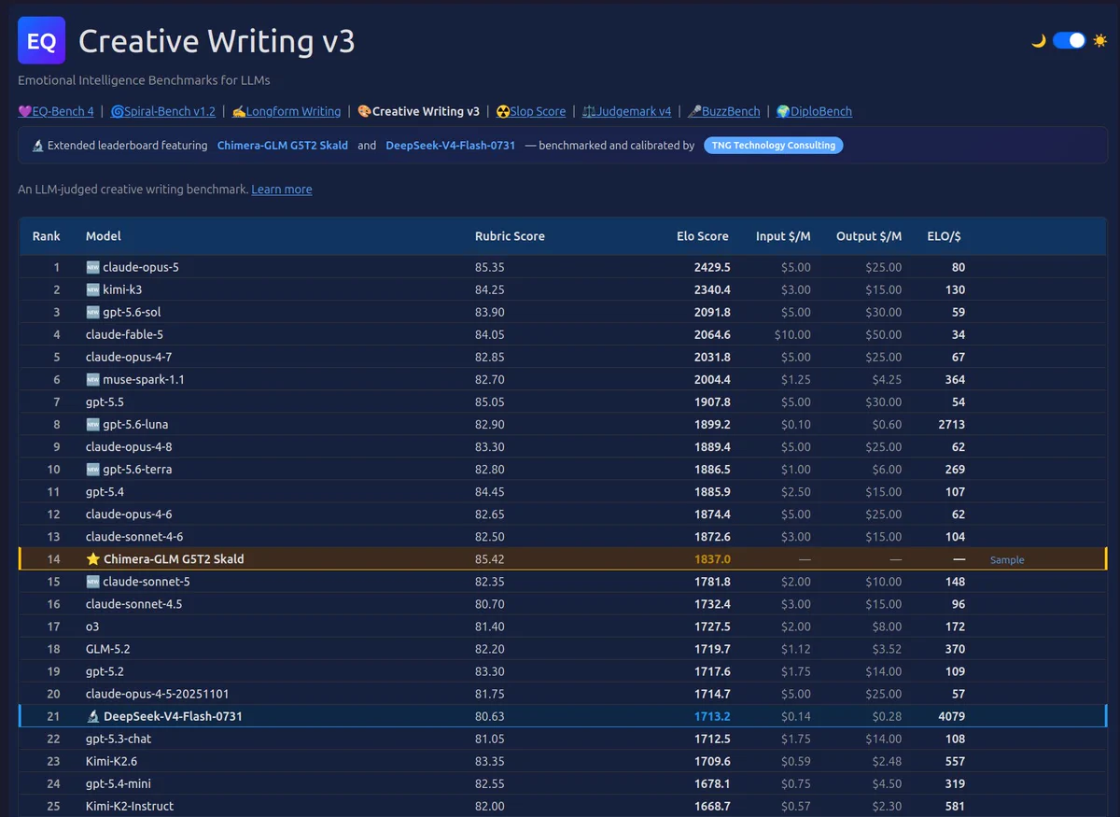
Task: Open the Learn more link
Action: (x=282, y=190)
